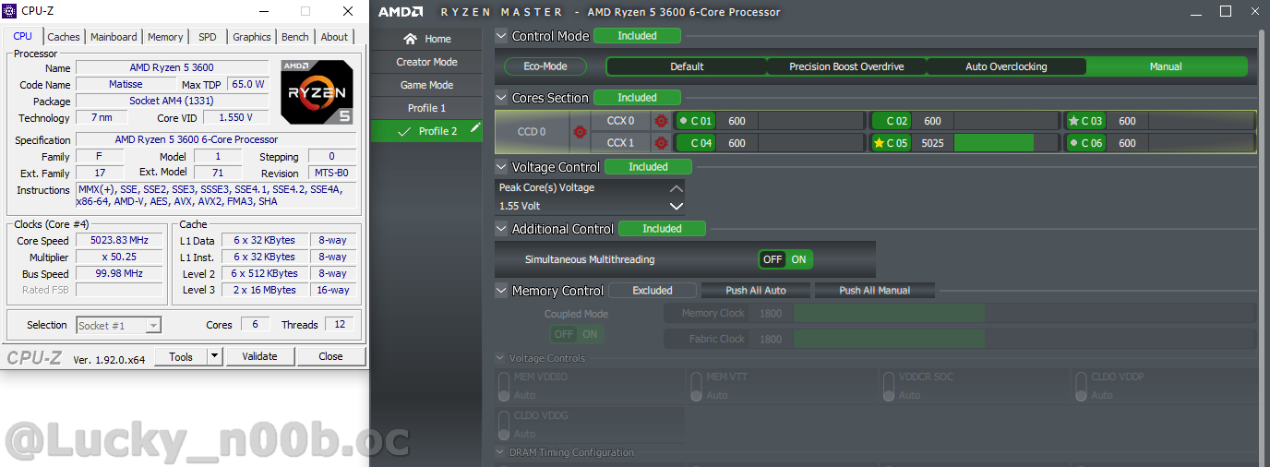The image size is (1270, 467).
Task: Click the red gear icon next to CCX 1
Action: point(661,143)
